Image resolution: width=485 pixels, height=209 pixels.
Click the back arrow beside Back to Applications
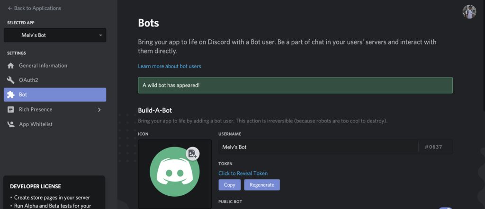coord(10,9)
